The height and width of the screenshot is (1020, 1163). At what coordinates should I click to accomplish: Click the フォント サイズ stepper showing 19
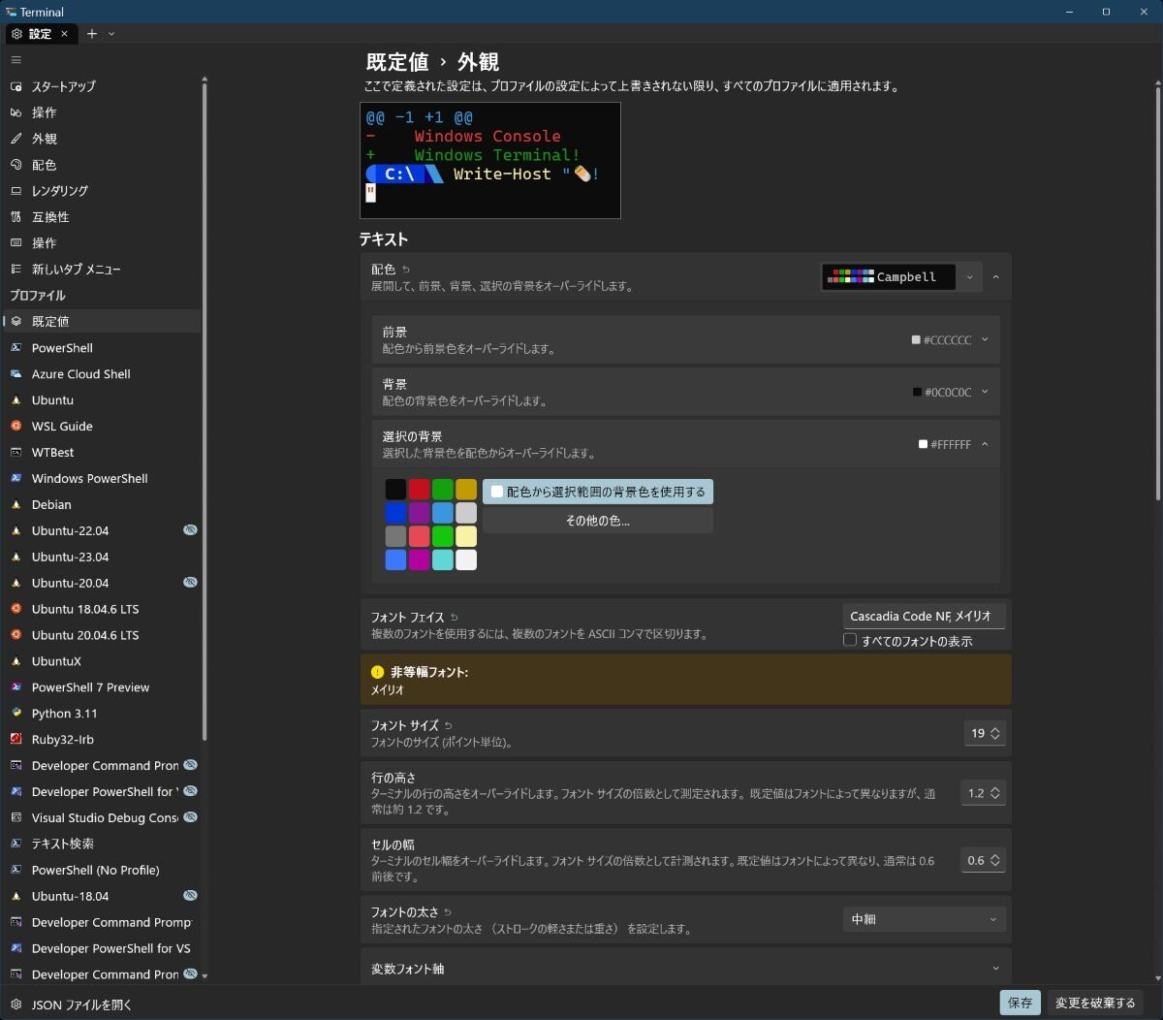pyautogui.click(x=985, y=733)
